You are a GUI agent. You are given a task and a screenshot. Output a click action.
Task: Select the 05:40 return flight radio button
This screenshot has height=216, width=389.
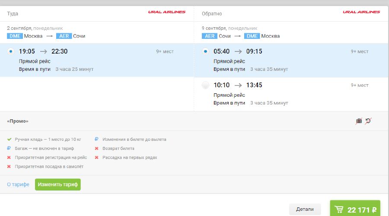click(x=206, y=51)
